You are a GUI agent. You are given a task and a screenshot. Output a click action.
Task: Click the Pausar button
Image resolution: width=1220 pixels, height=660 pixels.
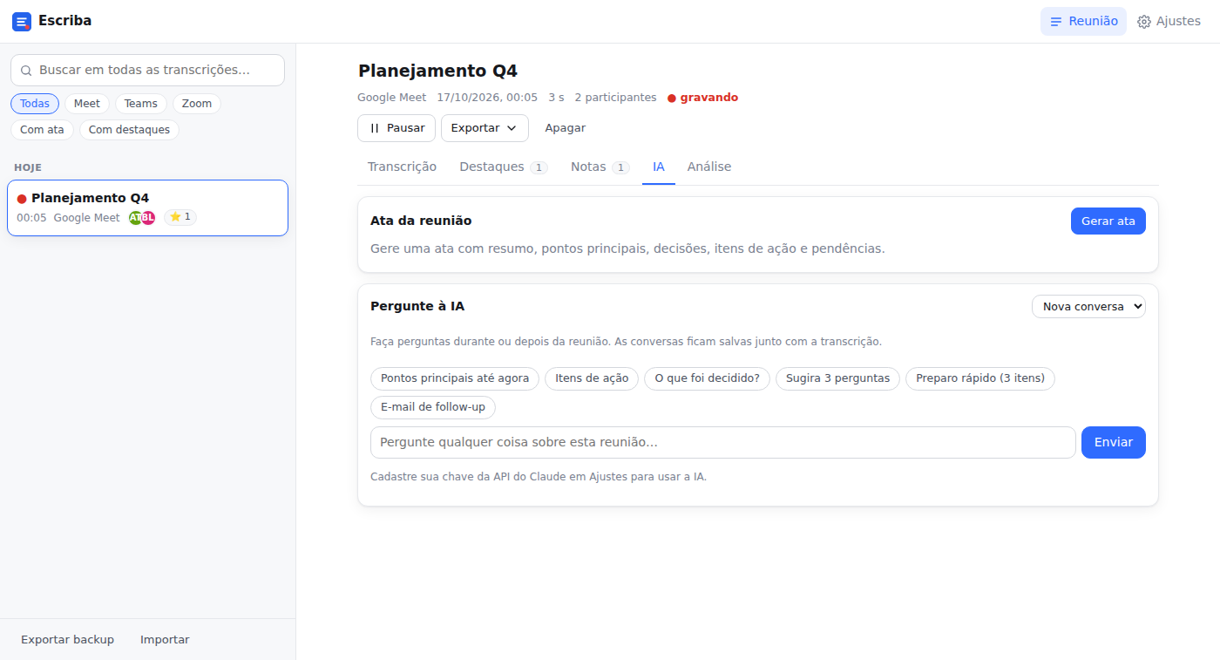click(x=396, y=128)
